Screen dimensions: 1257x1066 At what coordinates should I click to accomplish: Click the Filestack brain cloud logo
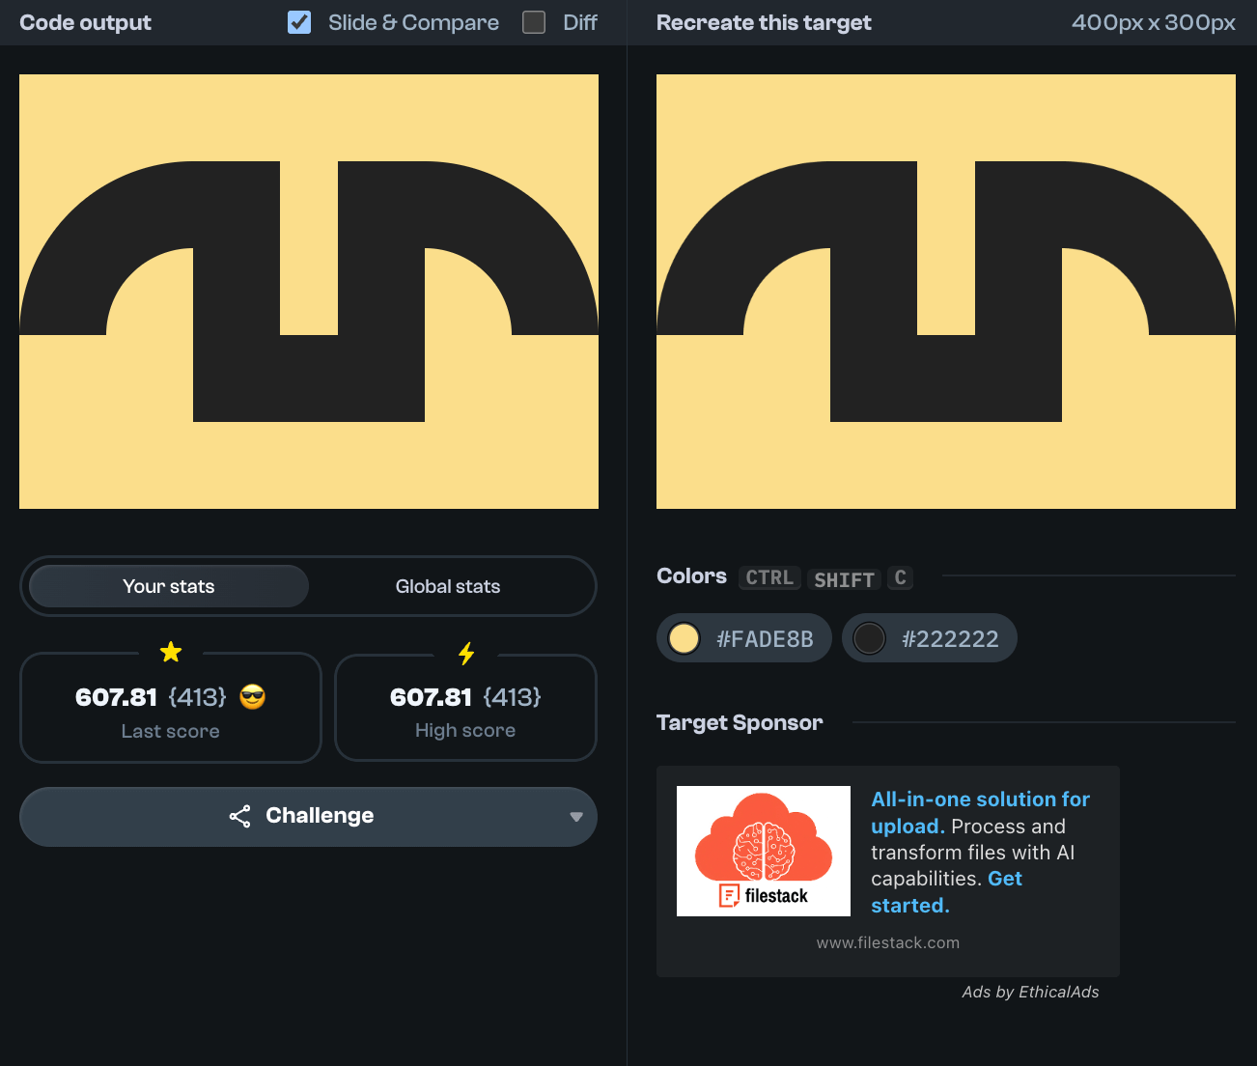click(763, 851)
